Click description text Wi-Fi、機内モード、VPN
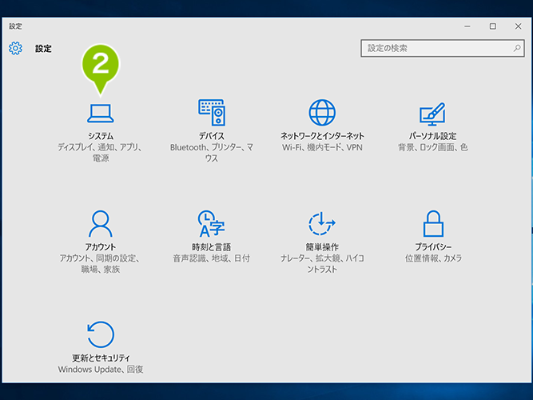533x400 pixels. [322, 147]
